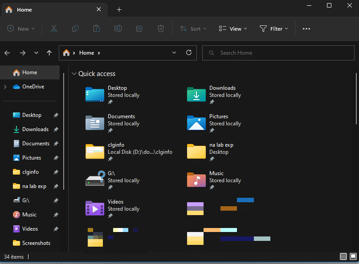This screenshot has height=264, width=359.
Task: Open the Desktop folder in Quick access
Action: pos(113,95)
